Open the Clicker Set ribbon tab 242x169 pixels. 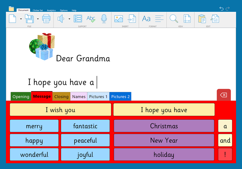coord(38,10)
